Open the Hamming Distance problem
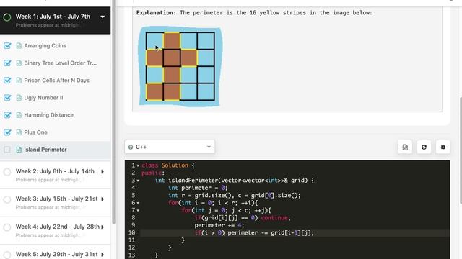462x259 pixels. coord(48,115)
